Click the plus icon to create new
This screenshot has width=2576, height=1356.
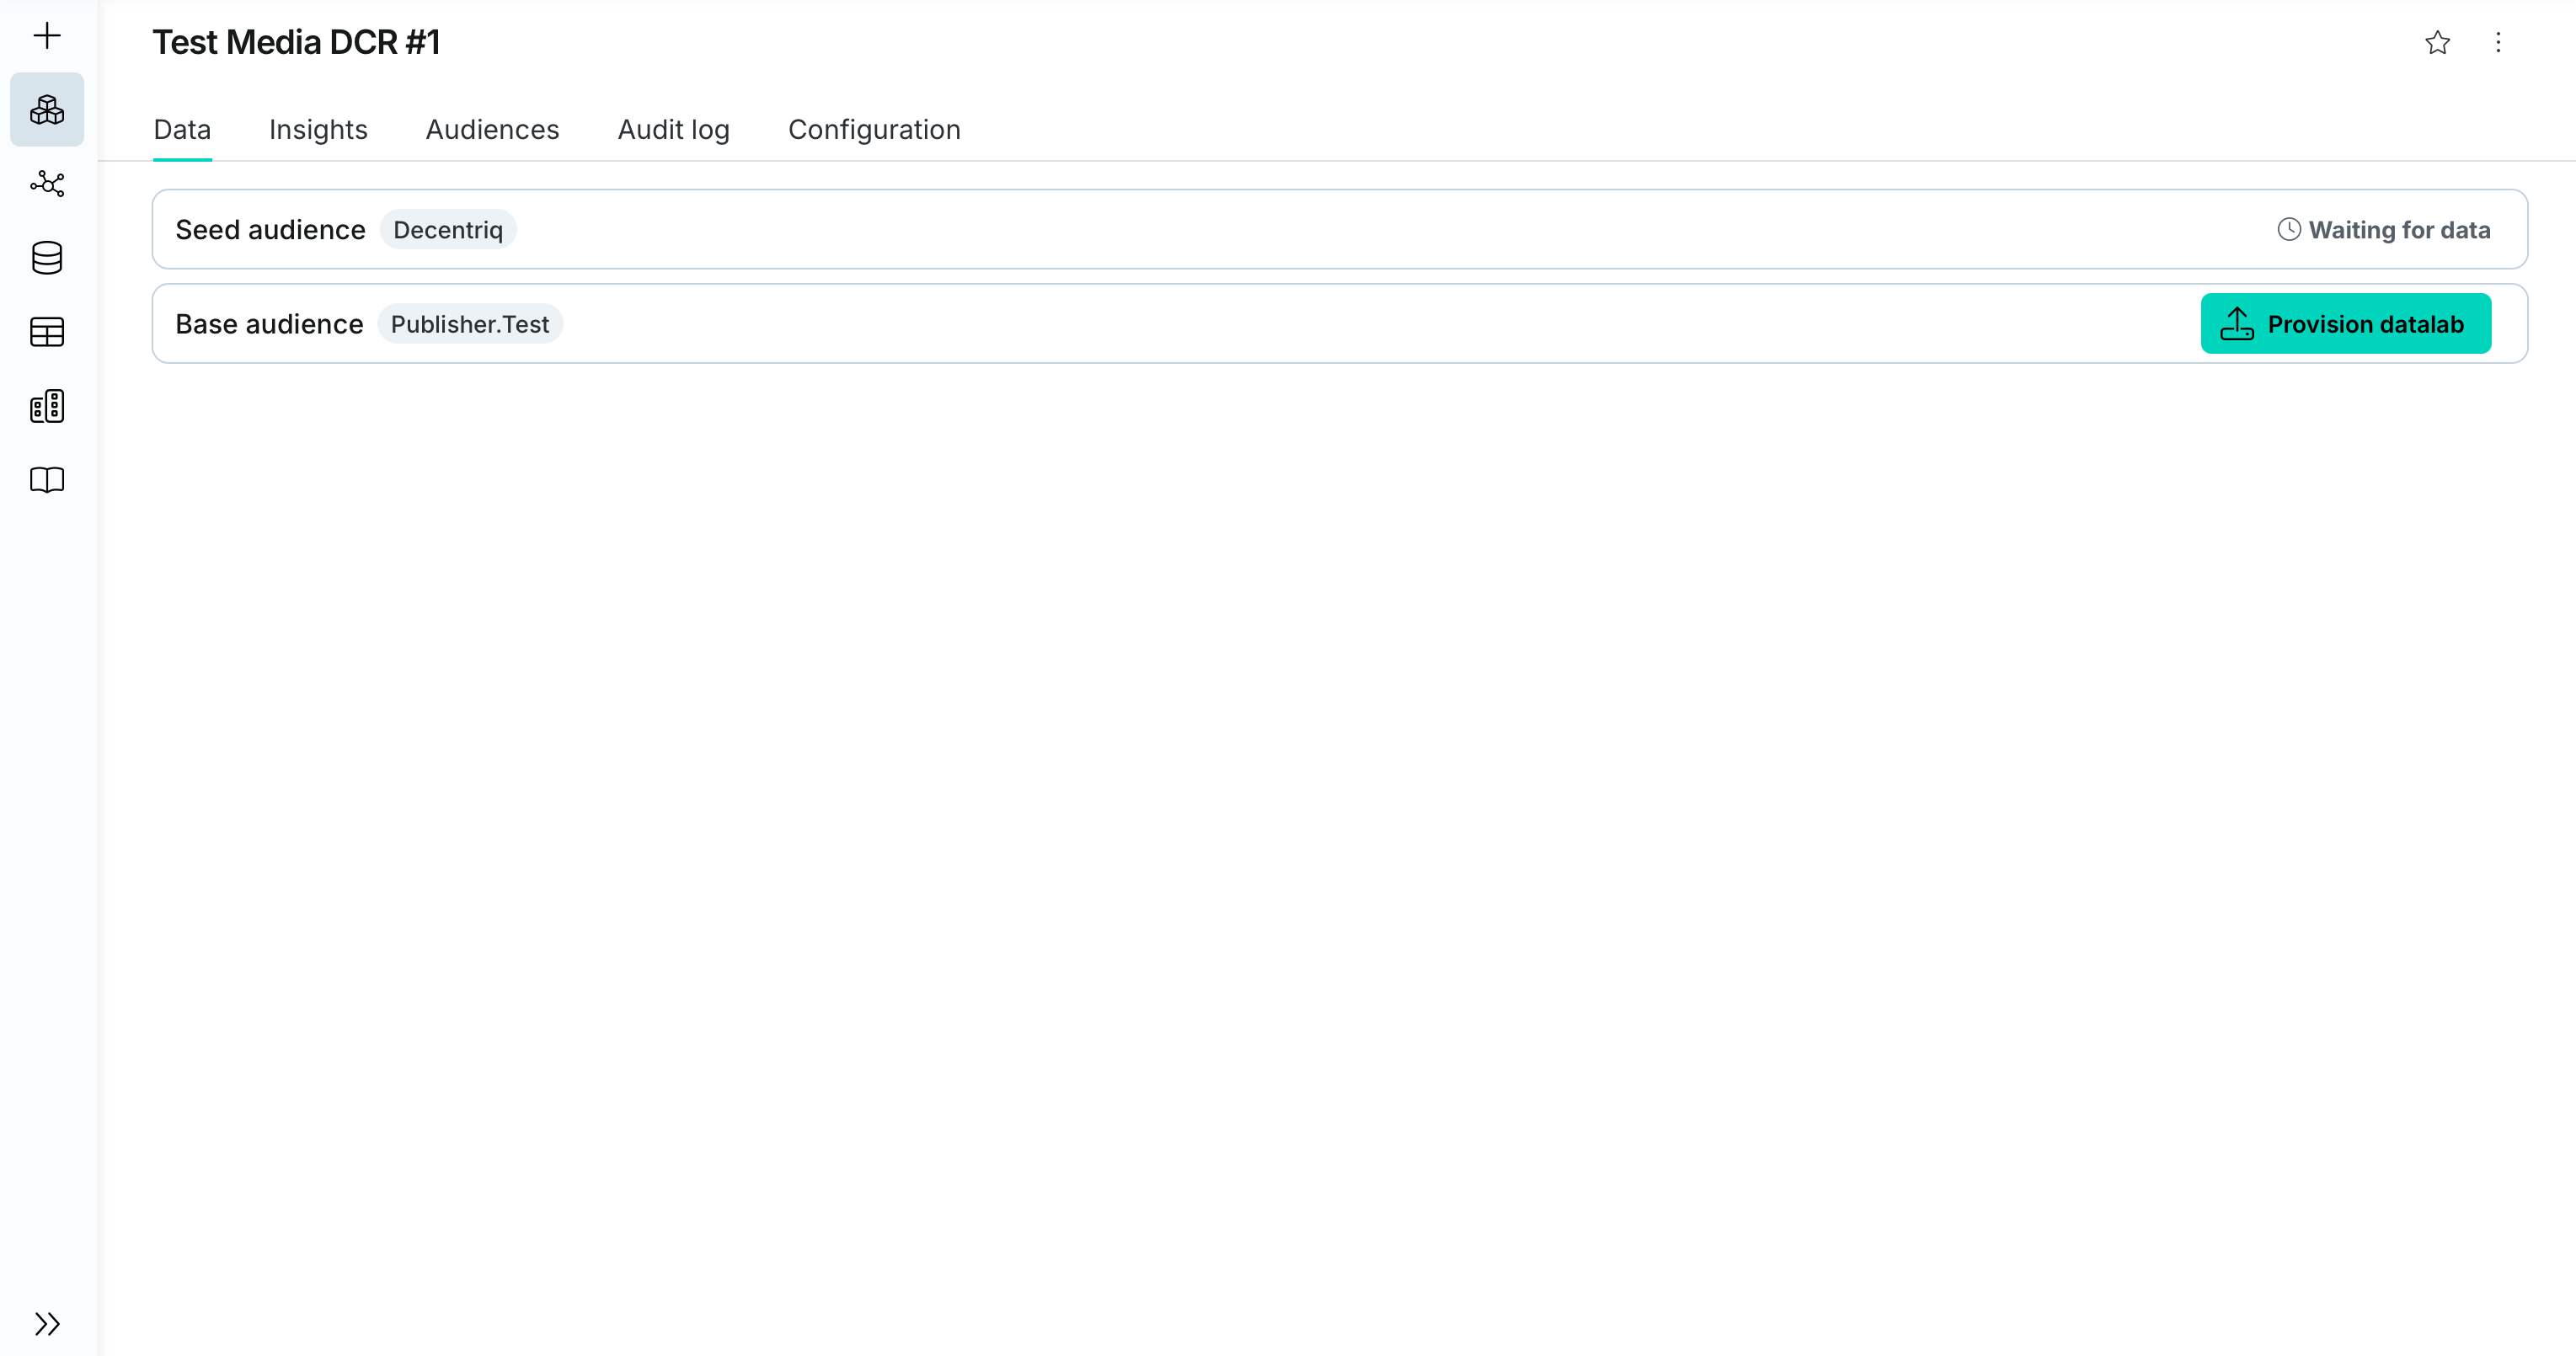tap(47, 36)
